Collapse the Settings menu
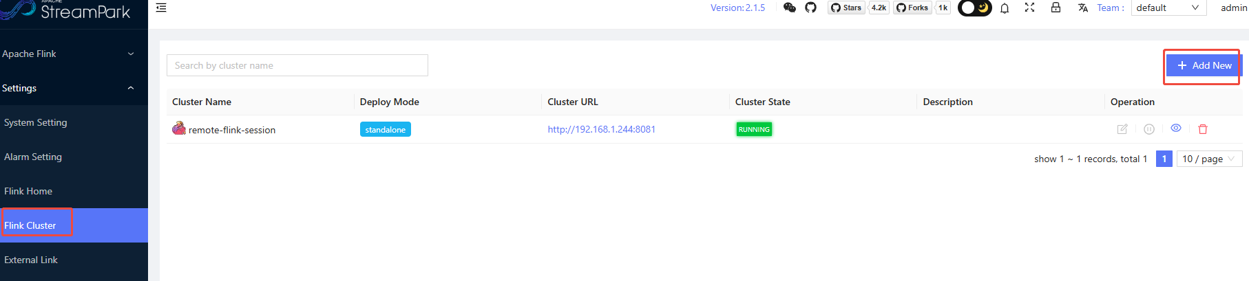 (x=74, y=88)
